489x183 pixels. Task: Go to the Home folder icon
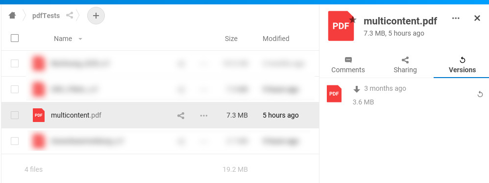(12, 15)
